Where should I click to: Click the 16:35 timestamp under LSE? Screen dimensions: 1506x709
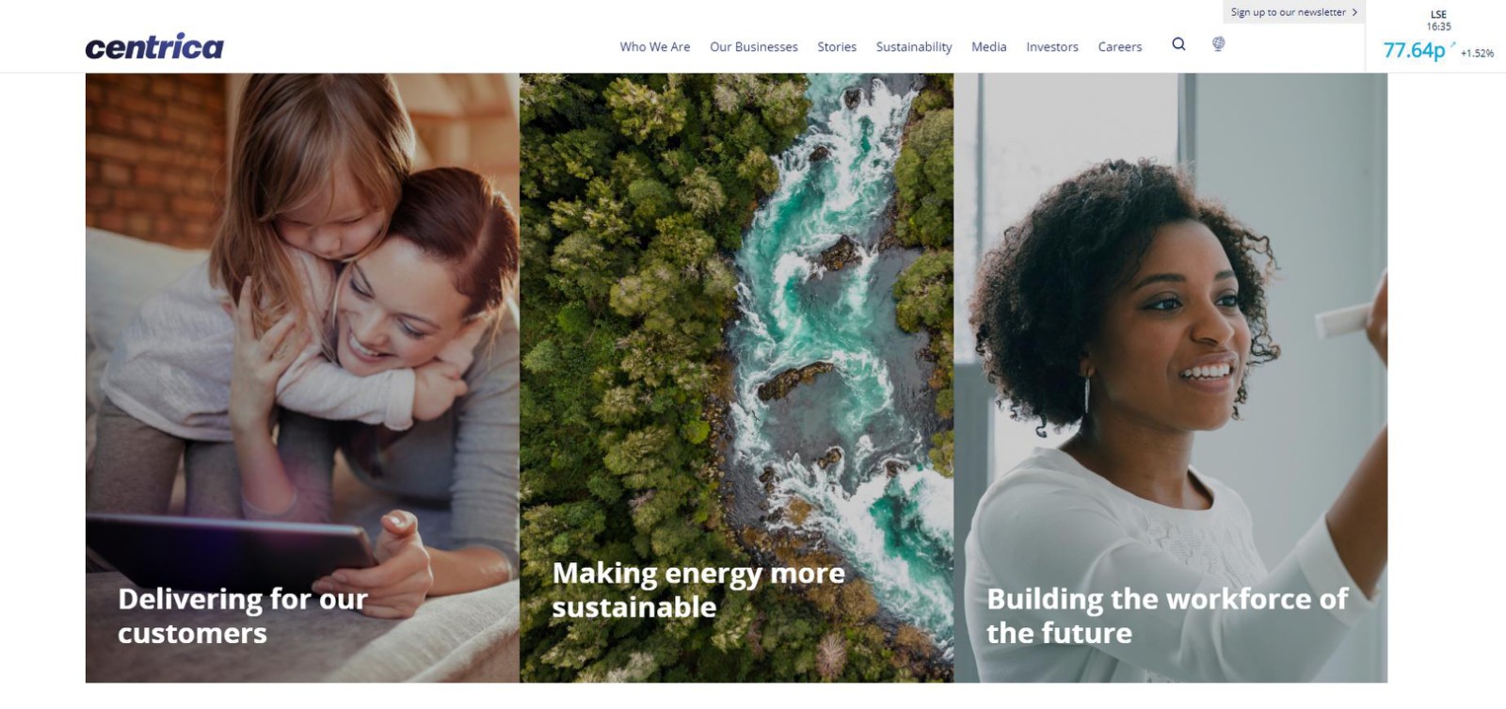pos(1438,27)
